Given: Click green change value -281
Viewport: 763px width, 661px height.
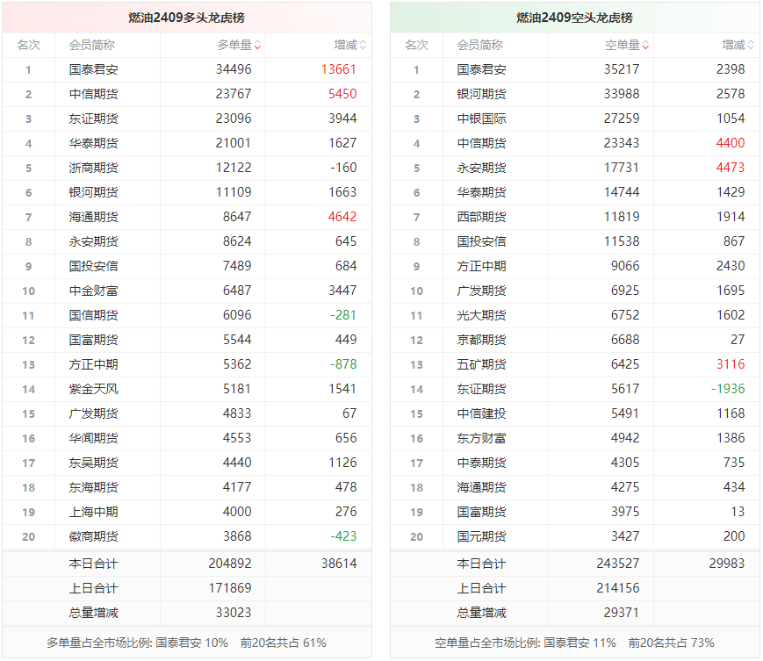Looking at the screenshot, I should point(343,315).
